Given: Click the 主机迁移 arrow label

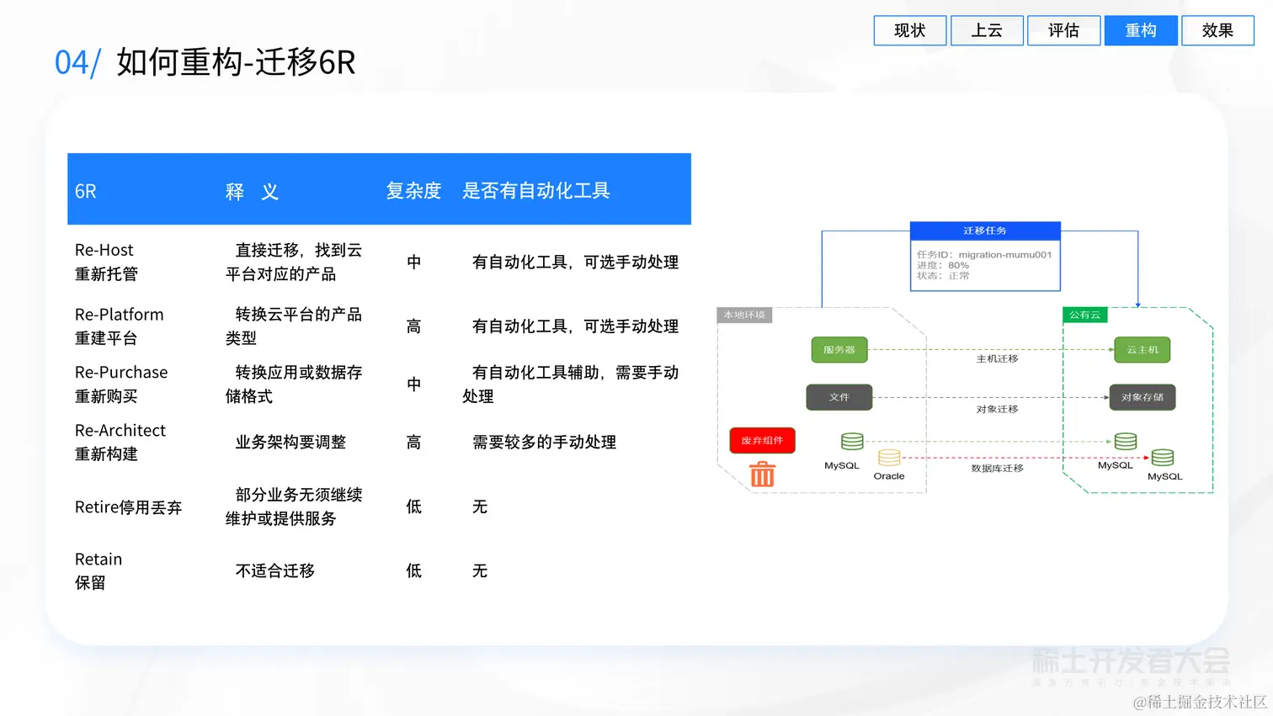Looking at the screenshot, I should pos(997,358).
